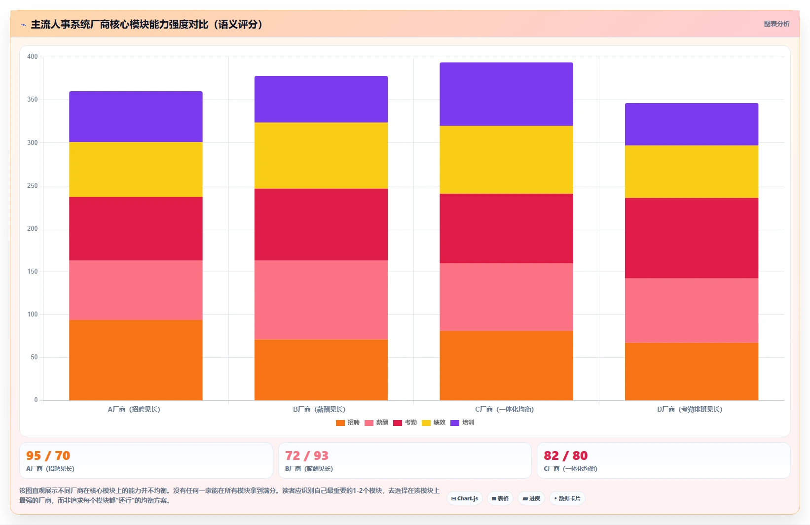The width and height of the screenshot is (810, 525).
Task: Click A厂商 purple 培训 bar segment
Action: click(136, 117)
